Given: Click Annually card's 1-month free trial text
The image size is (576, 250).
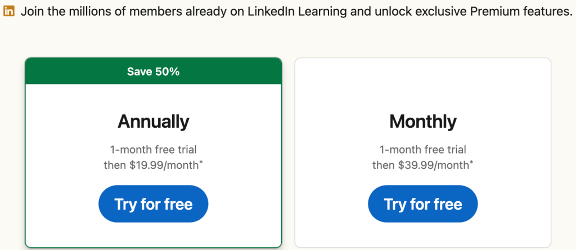Looking at the screenshot, I should click(x=153, y=150).
